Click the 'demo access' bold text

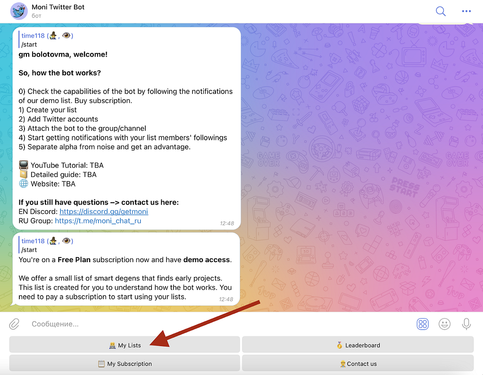[x=207, y=260]
